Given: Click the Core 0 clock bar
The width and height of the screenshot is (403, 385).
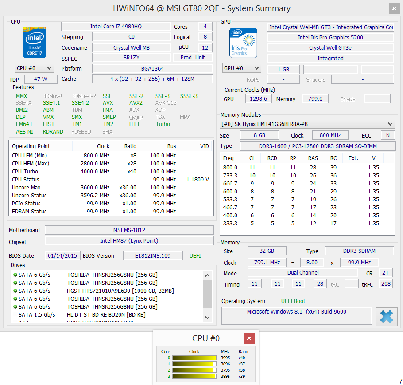Looking at the screenshot, I should [x=194, y=357].
